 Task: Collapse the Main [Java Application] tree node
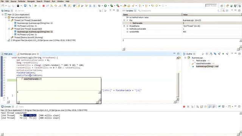(x=3, y=14)
